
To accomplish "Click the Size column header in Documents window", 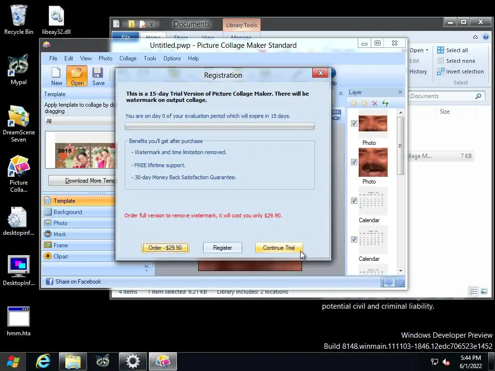I will (x=445, y=112).
